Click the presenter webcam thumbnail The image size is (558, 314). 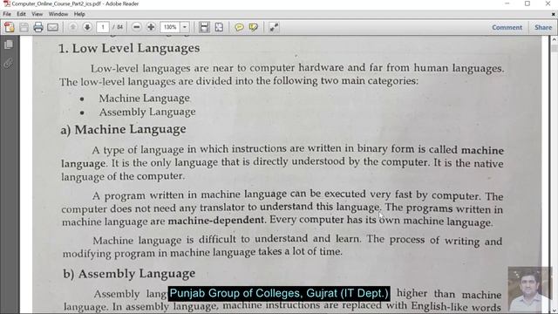coord(530,290)
